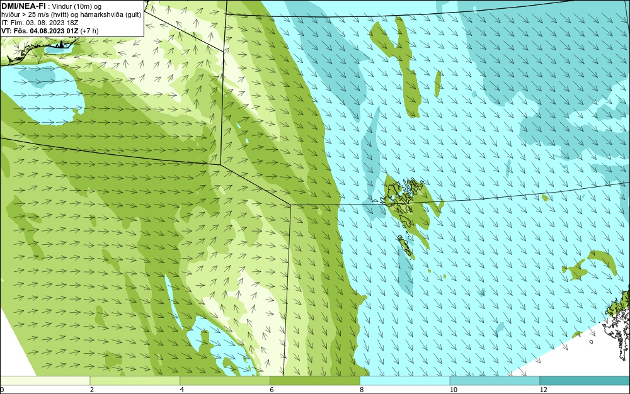
Task: Click the 'Vindur (10m) og' text
Action: 77,6
